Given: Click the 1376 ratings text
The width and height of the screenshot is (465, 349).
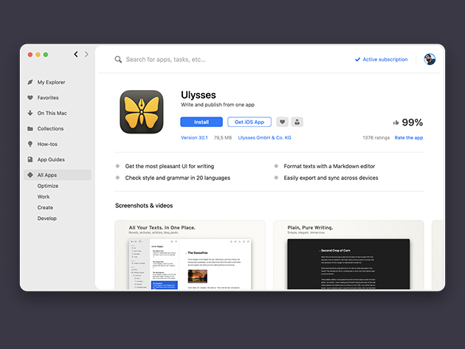Looking at the screenshot, I should [376, 137].
